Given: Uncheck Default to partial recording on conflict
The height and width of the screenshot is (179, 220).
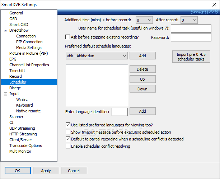Looking at the screenshot, I should [x=68, y=139].
